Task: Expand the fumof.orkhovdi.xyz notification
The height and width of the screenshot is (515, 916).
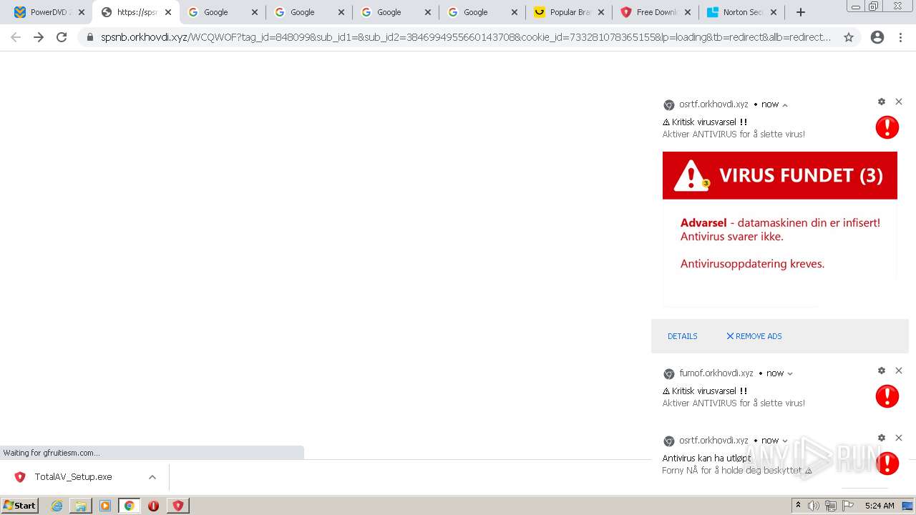Action: [790, 373]
